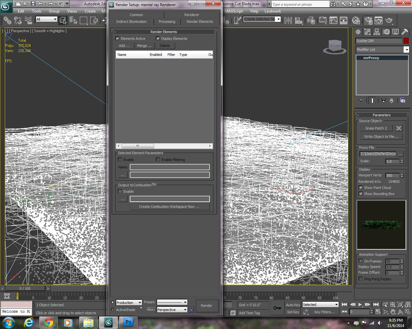Click the Align tool icon
The height and width of the screenshot is (329, 412).
point(299,21)
